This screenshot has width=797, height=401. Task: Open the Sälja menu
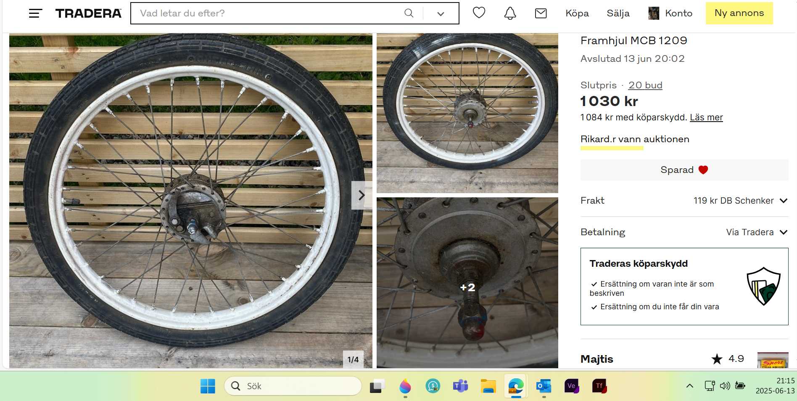pos(618,13)
